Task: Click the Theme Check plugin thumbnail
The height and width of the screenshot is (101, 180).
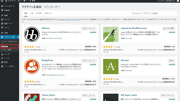Action: (x=32, y=97)
